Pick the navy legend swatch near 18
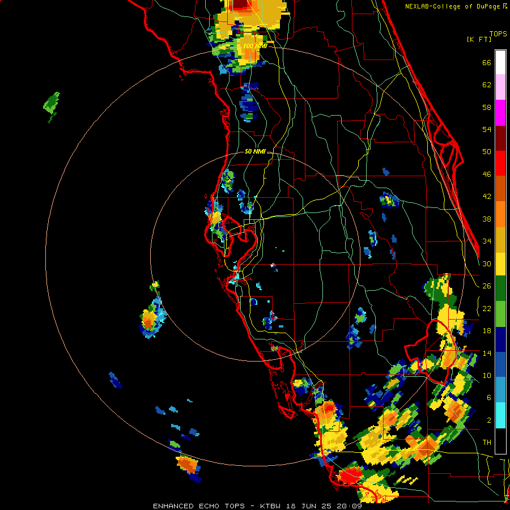The image size is (510, 510). (500, 339)
